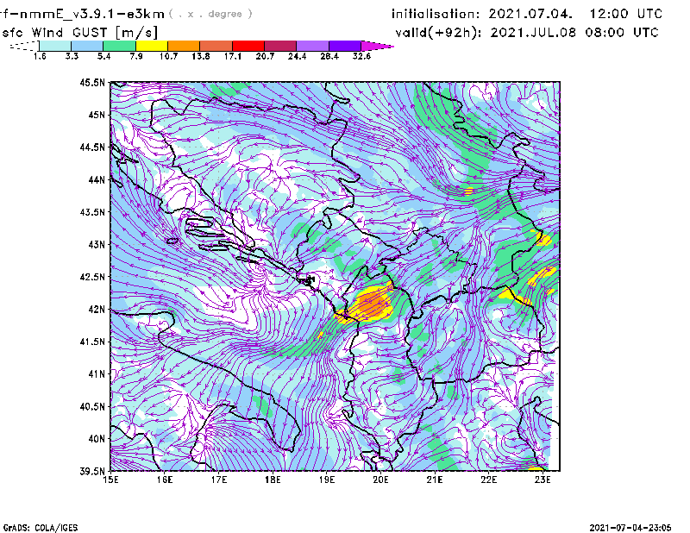Click the 'initialisation: 2021.07.04. 12:00 UTC' line
The height and width of the screenshot is (533, 690).
pos(527,14)
